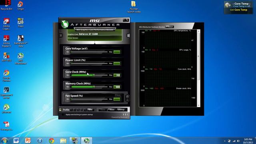This screenshot has height=144, width=256.
Task: Click the Shader clock graph
Action: coord(168,98)
